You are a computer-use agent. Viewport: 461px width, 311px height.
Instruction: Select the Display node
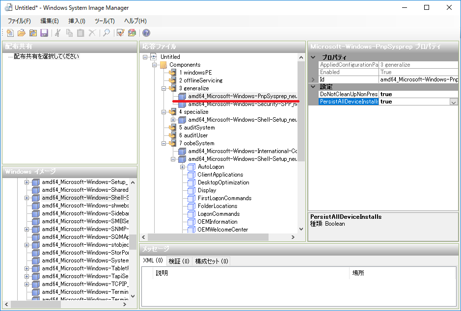point(207,190)
